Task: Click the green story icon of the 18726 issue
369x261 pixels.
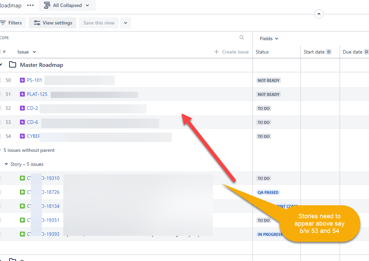Action: coord(22,192)
